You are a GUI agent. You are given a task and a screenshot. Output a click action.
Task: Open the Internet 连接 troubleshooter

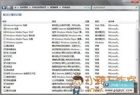12,29
